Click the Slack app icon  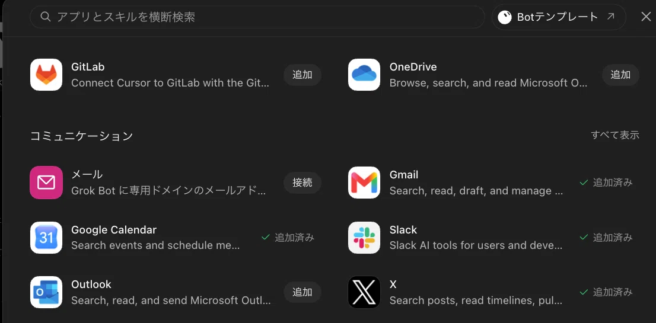364,238
